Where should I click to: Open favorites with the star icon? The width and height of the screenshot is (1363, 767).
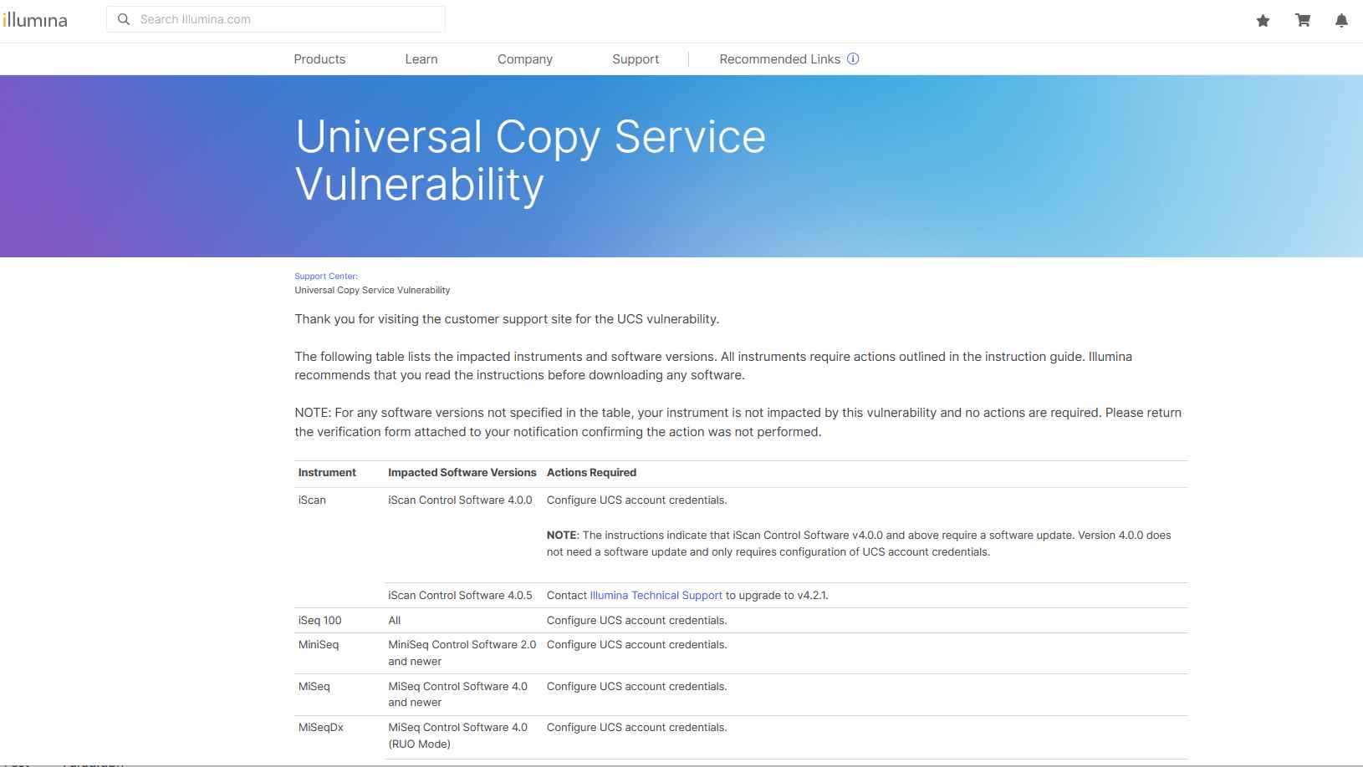coord(1263,21)
